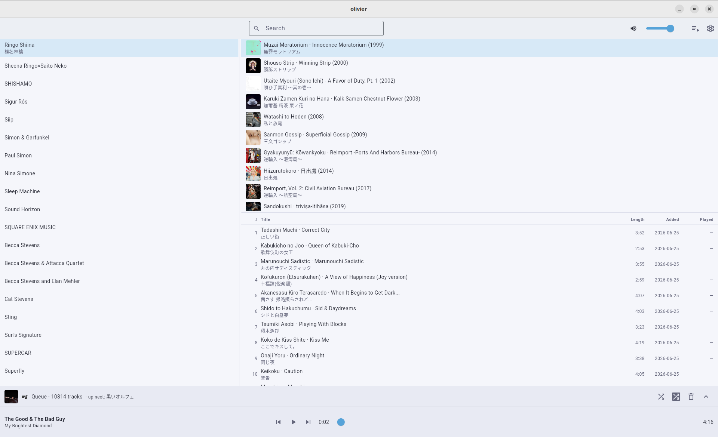Select artist Cat Stevens

tap(119, 299)
